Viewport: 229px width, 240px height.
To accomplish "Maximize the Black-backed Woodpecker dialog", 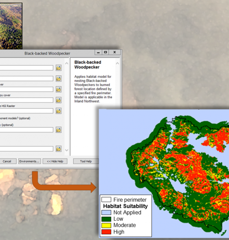I will 105,52.
